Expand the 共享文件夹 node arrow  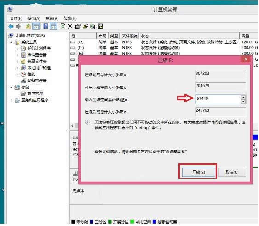(x=17, y=62)
